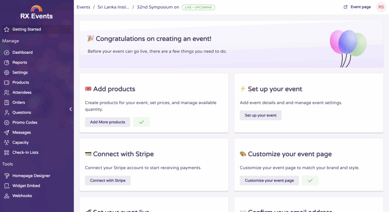Click the external link icon beside Event page
Screen dimensions: 389x212
(345, 7)
